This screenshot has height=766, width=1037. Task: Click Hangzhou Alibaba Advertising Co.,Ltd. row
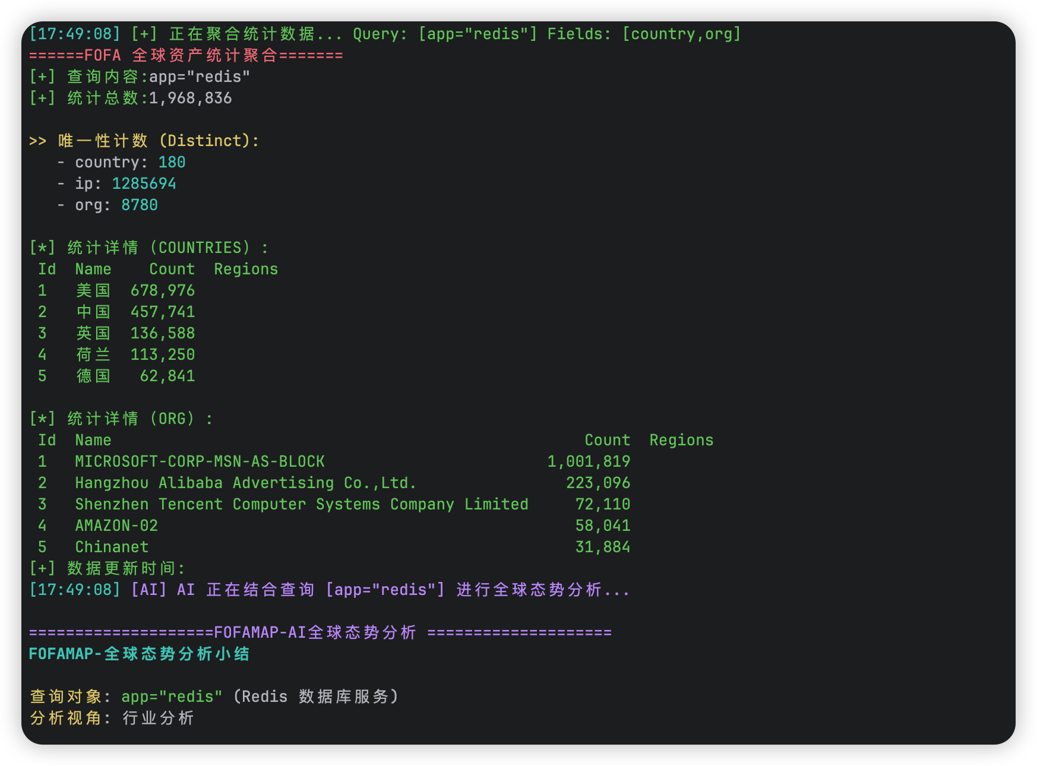245,483
